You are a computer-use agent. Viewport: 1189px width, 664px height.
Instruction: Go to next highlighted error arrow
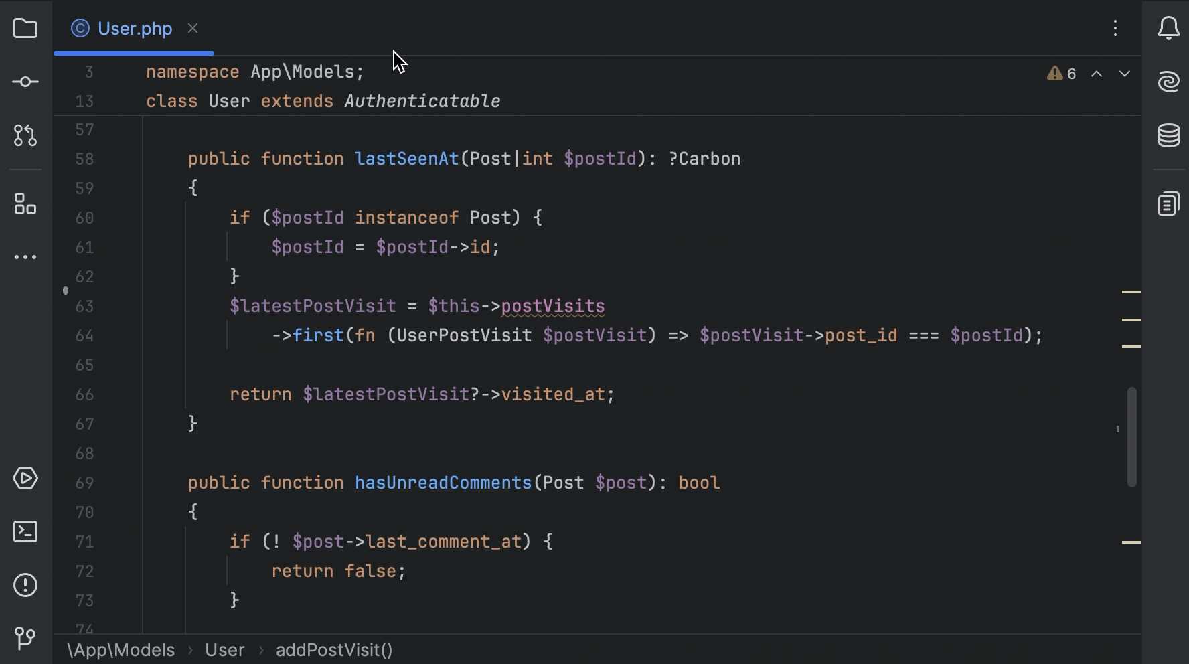[x=1125, y=74]
